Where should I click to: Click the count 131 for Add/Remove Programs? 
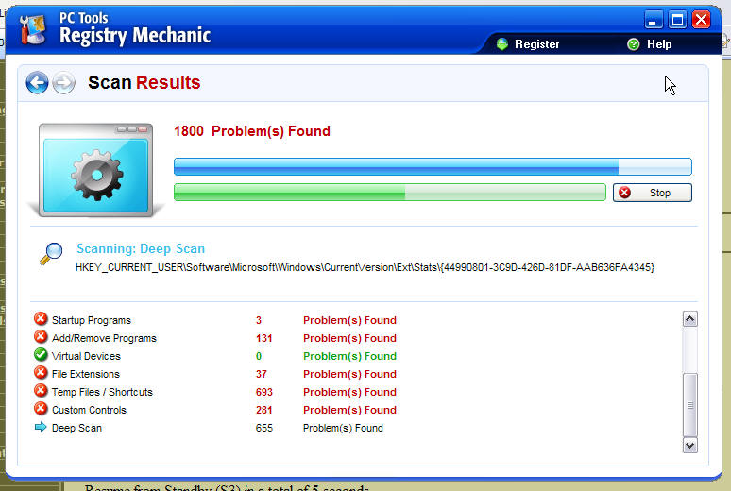263,338
